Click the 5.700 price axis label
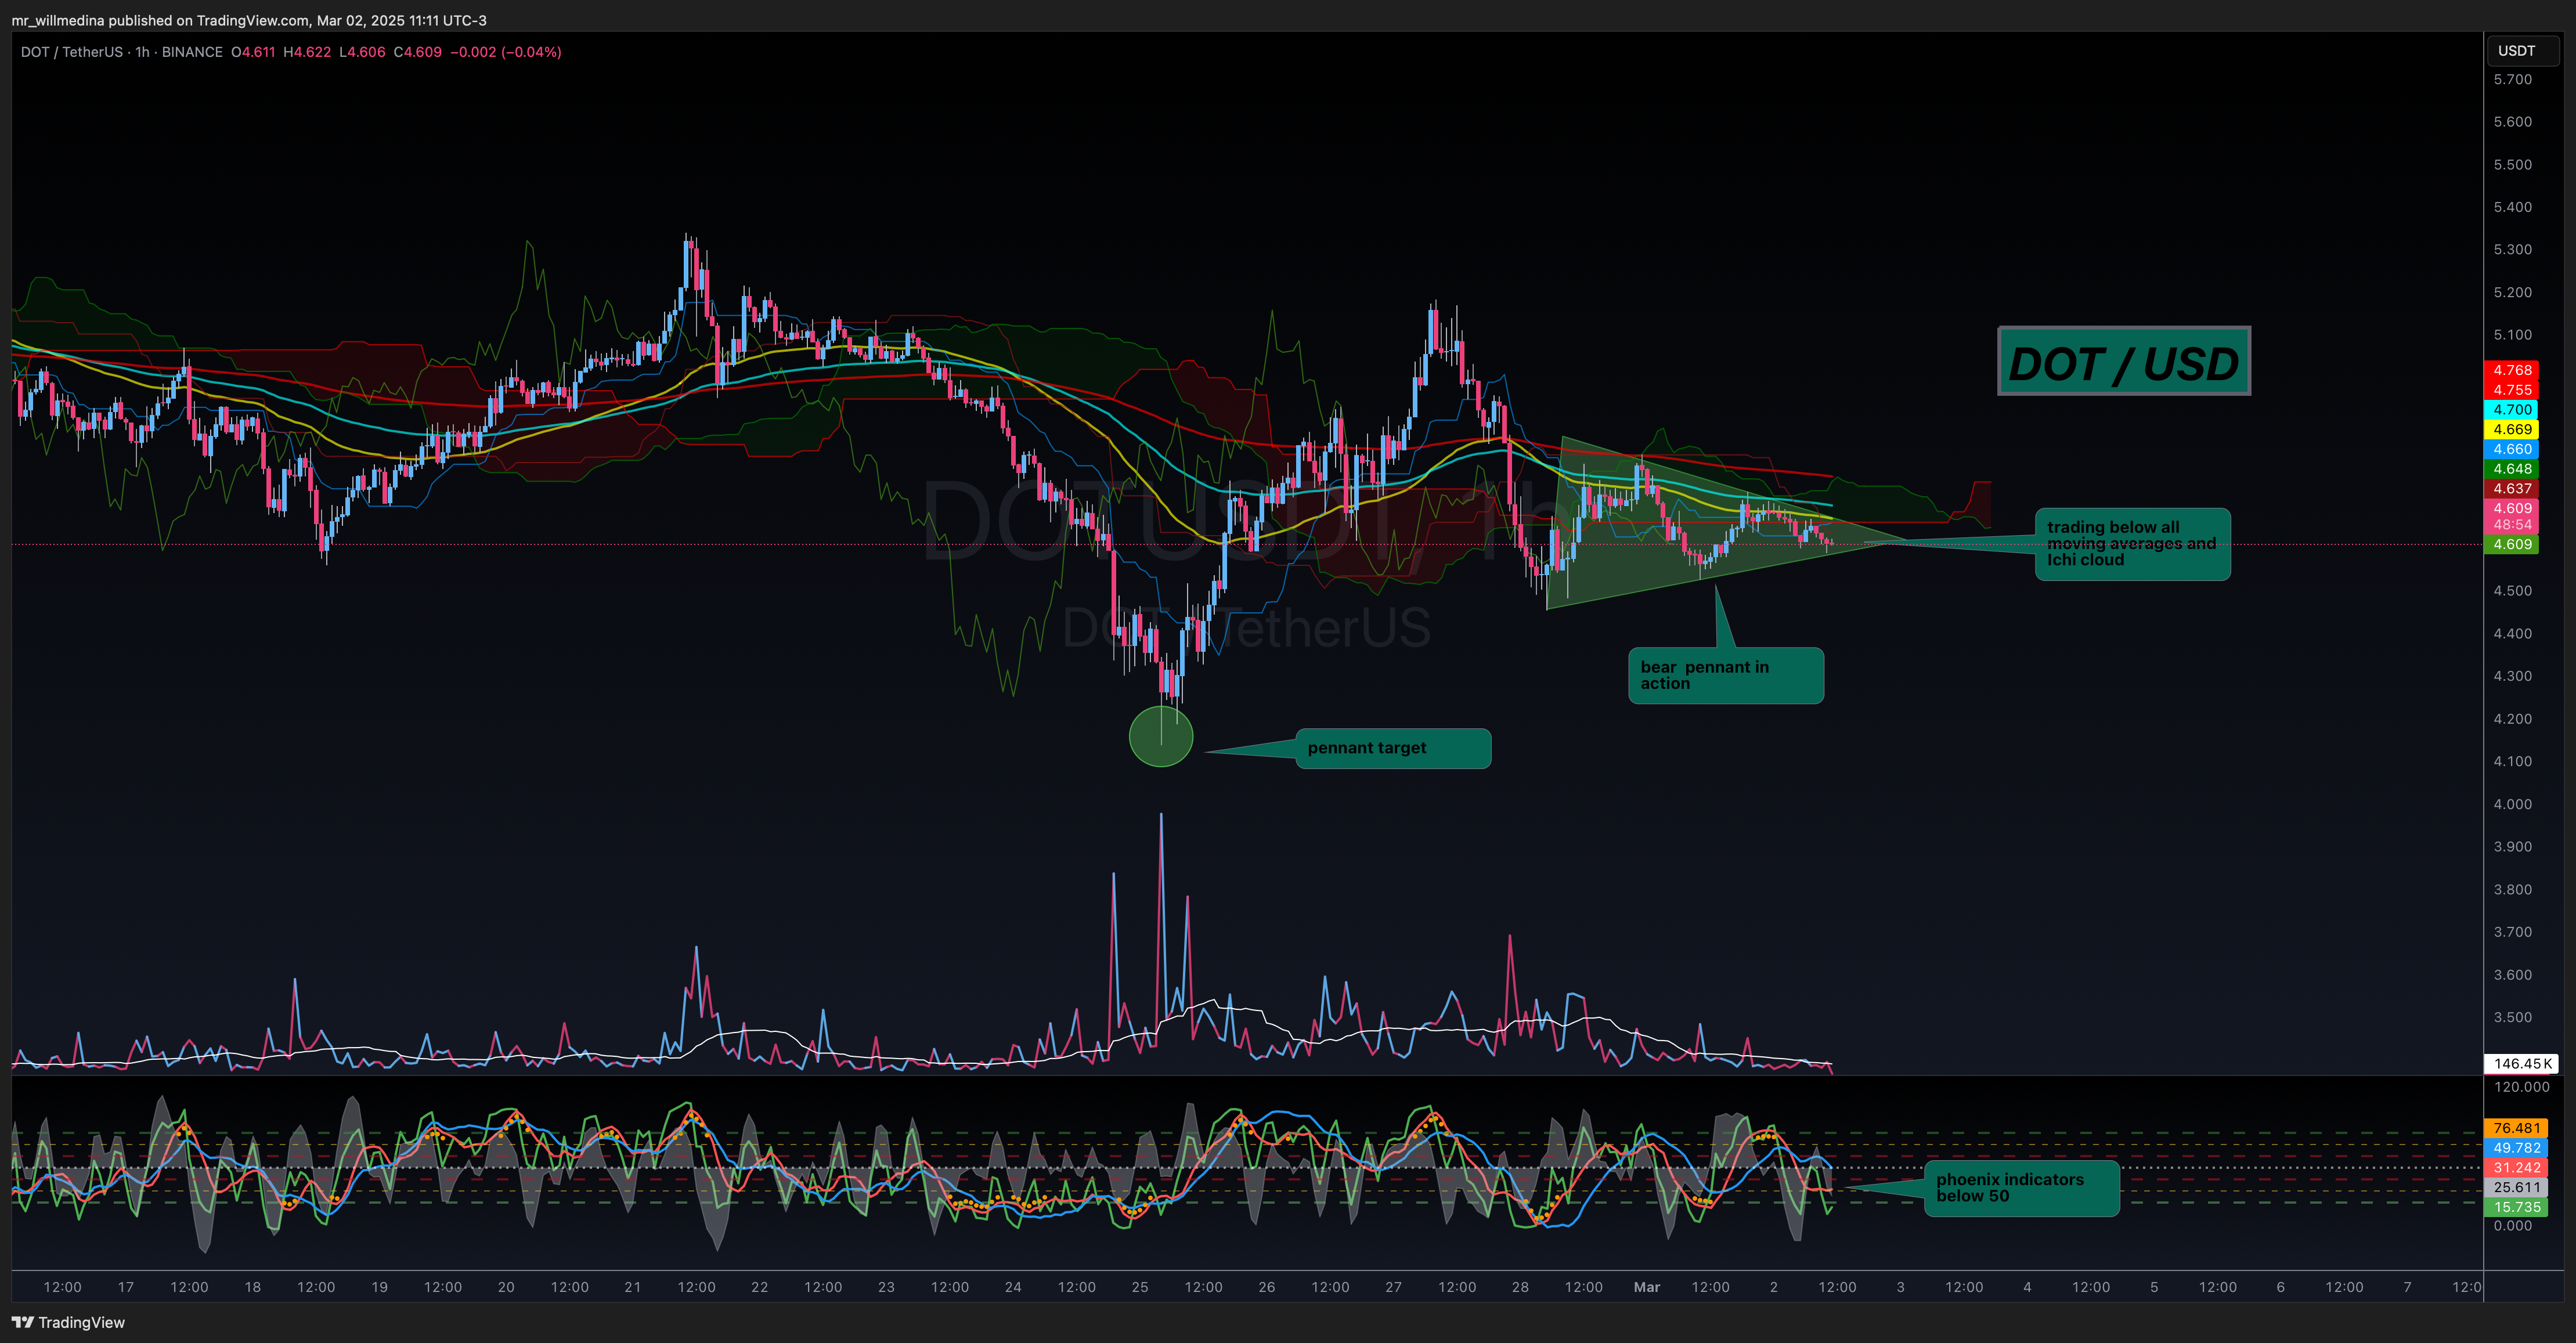The width and height of the screenshot is (2576, 1343). pos(2513,80)
